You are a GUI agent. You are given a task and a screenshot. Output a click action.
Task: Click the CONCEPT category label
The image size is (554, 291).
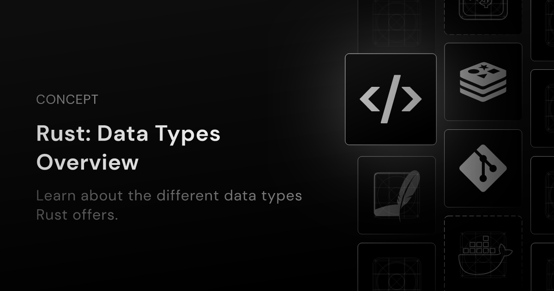point(67,100)
